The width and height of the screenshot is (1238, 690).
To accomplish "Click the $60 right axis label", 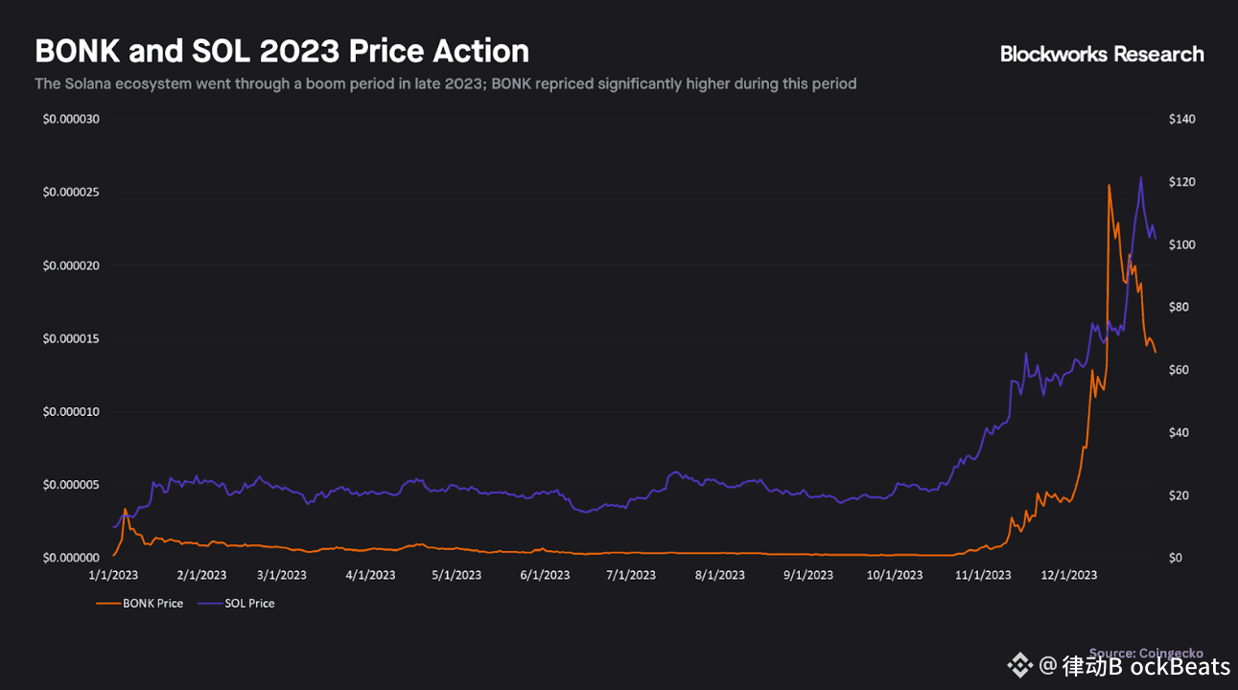I will 1180,370.
